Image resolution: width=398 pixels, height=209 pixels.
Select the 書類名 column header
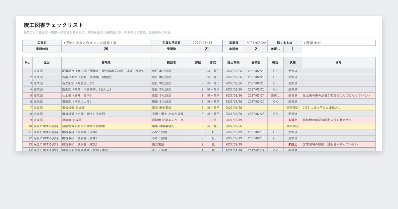tap(106, 62)
